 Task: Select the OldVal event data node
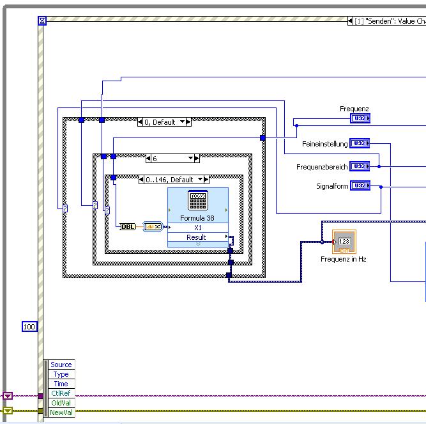click(x=61, y=403)
